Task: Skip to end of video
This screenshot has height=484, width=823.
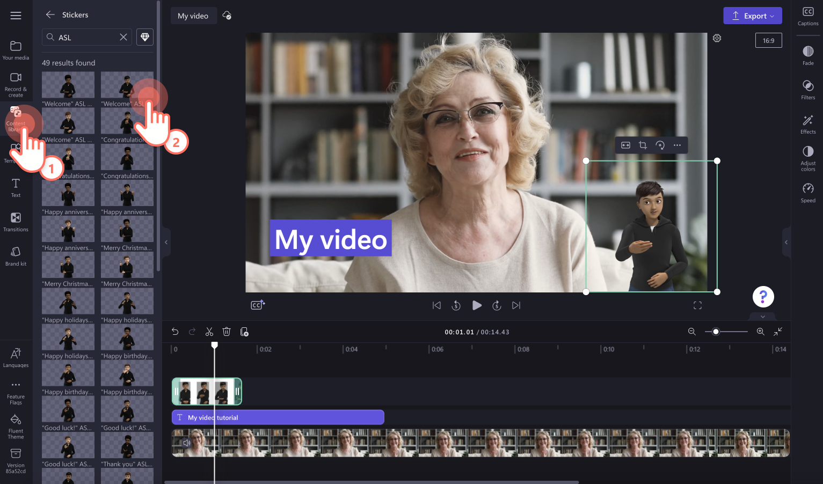Action: pos(516,305)
